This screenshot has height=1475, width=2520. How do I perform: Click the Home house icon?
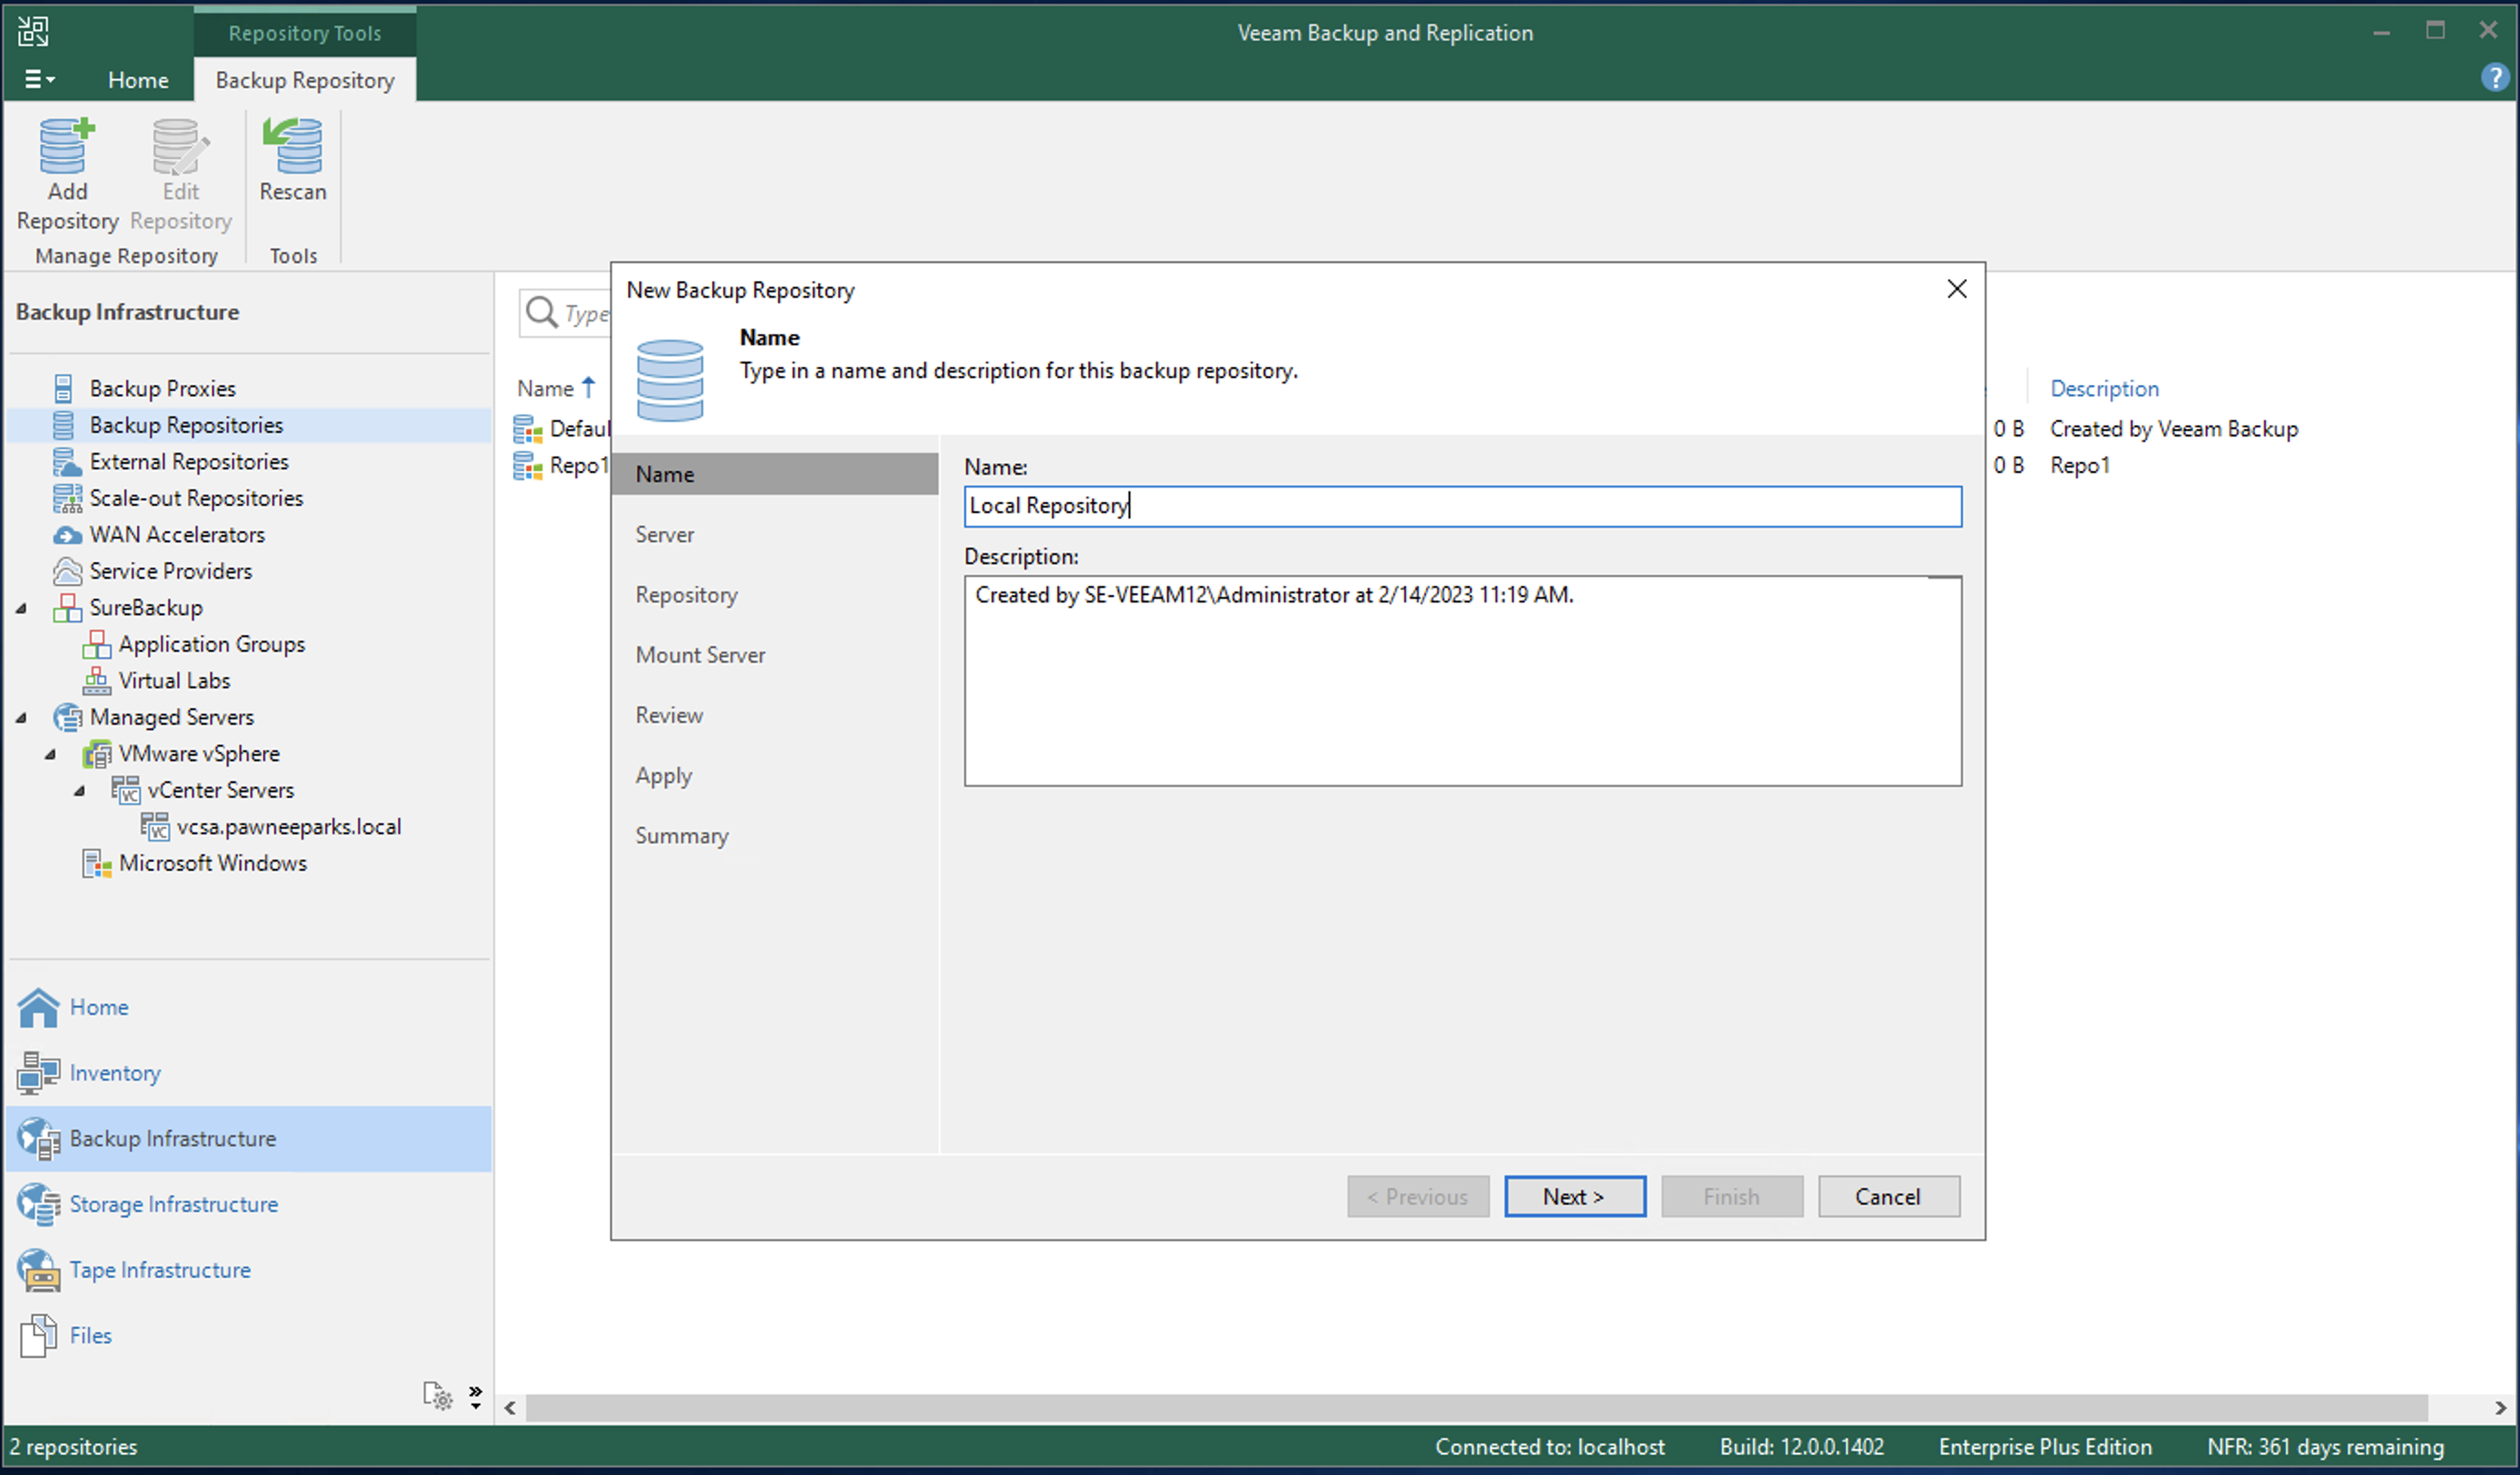tap(38, 1007)
